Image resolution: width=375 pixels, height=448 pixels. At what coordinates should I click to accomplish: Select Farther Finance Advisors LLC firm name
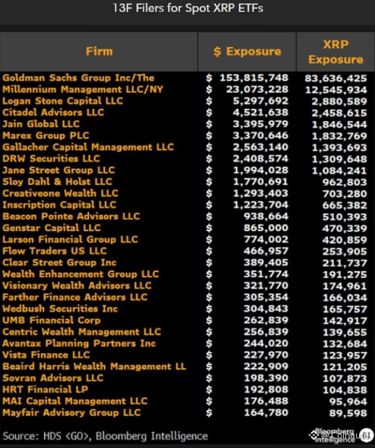[75, 297]
